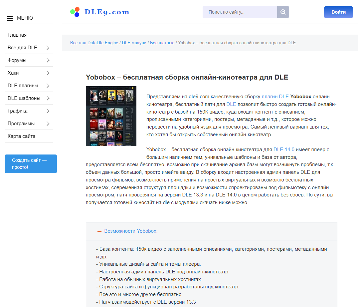
Task: Collapse the Возможности Yobobox minus icon
Action: point(99,231)
